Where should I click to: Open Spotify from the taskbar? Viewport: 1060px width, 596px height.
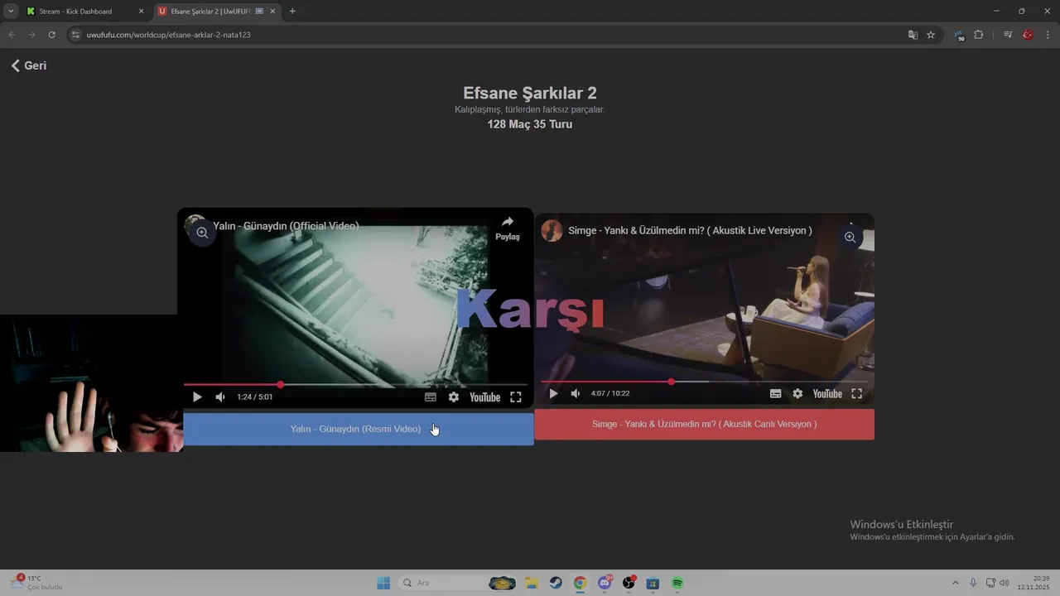[x=677, y=583]
